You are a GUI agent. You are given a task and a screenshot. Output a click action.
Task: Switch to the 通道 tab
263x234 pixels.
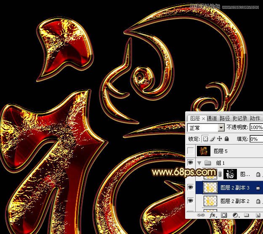pos(212,118)
